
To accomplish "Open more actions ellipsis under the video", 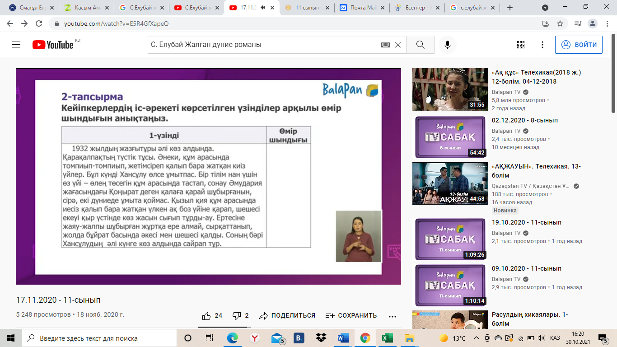I will pyautogui.click(x=392, y=316).
